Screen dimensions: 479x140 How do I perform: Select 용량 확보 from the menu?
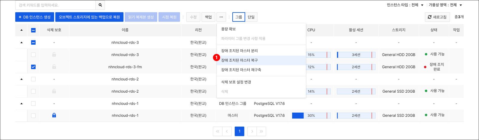pyautogui.click(x=261, y=29)
